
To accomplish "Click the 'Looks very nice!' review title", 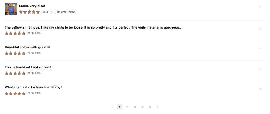I will [x=32, y=6].
